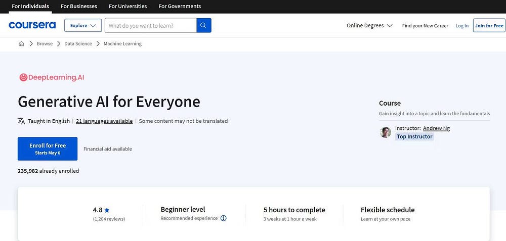Click 'Some content may not be translated'
Image resolution: width=506 pixels, height=241 pixels.
click(x=183, y=121)
